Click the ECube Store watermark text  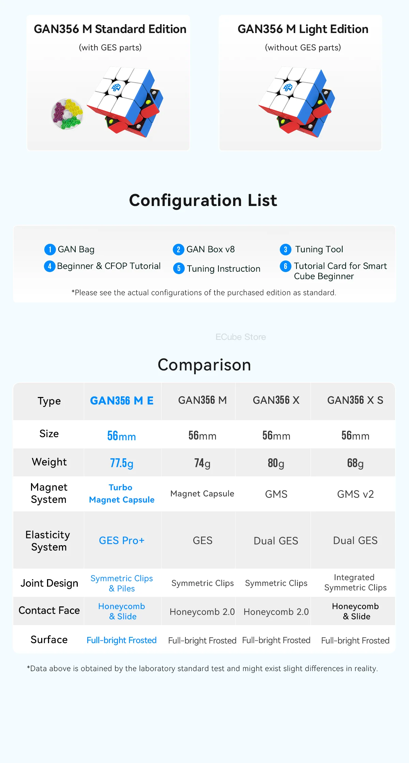point(241,337)
